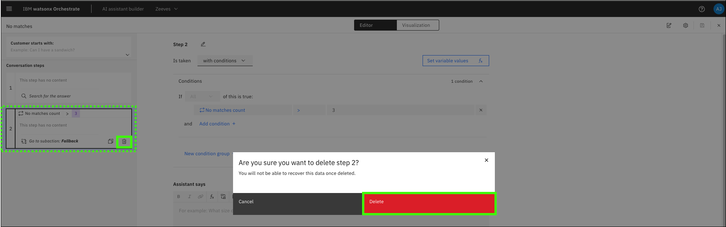Apply bold formatting in Assistant says toolbar
This screenshot has width=726, height=227.
[x=179, y=196]
